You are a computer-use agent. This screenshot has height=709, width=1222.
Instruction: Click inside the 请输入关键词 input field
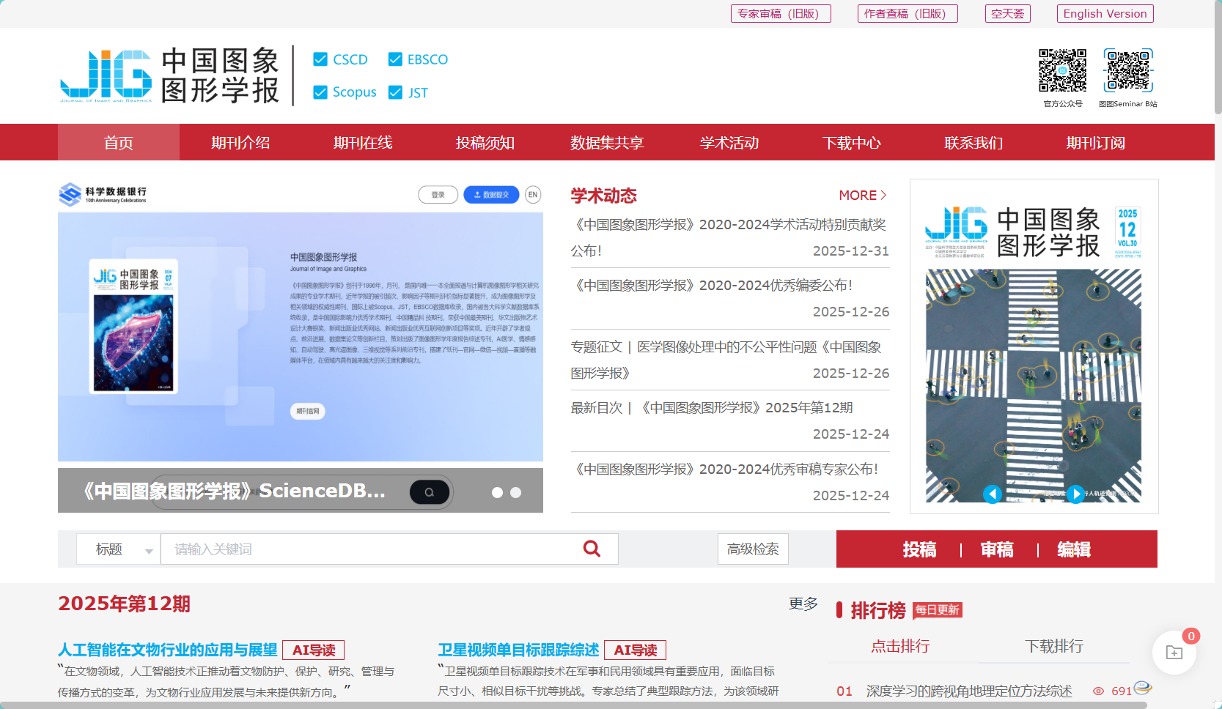point(330,549)
